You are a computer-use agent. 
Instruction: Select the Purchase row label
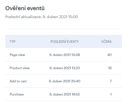17,94
